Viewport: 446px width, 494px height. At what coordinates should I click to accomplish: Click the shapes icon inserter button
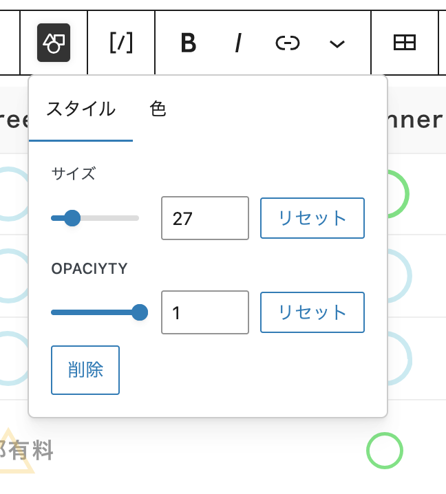pos(54,43)
